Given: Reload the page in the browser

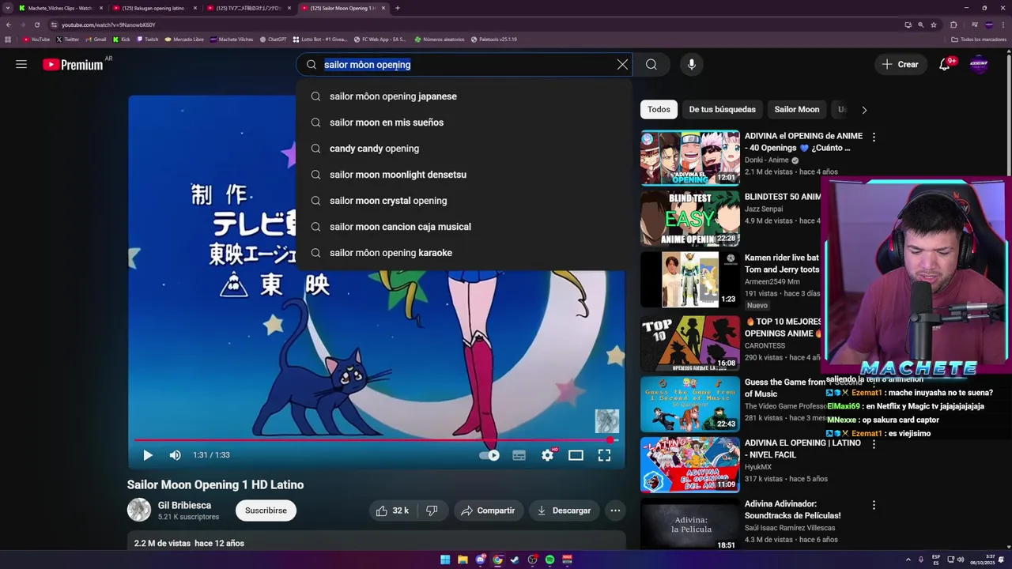Looking at the screenshot, I should click(x=36, y=24).
